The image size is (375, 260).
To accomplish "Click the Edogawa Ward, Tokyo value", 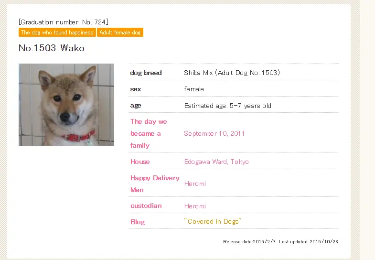I will (216, 162).
